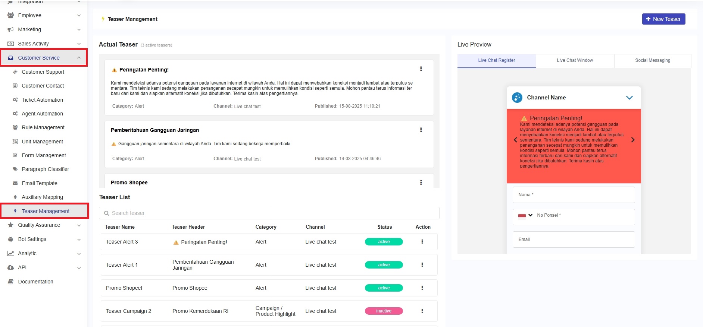Click the active status badge for Teaser Alert 1
The width and height of the screenshot is (703, 327).
pyautogui.click(x=384, y=265)
